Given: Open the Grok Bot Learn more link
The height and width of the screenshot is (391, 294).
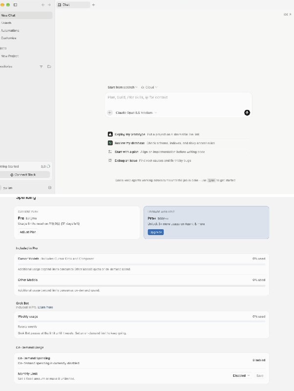Looking at the screenshot, I should (45, 307).
